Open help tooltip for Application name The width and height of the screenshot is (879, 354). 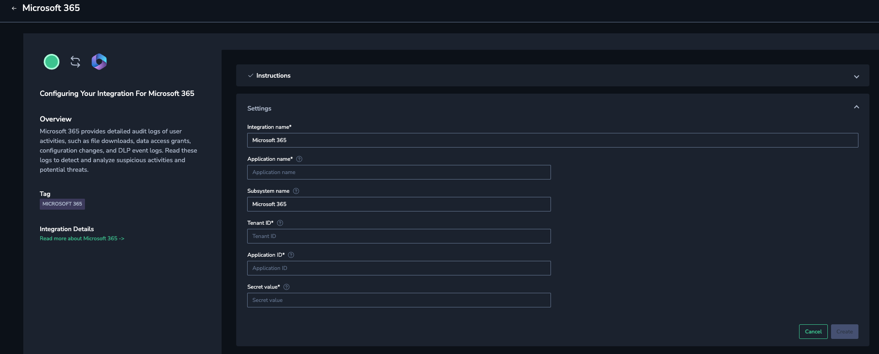tap(299, 159)
